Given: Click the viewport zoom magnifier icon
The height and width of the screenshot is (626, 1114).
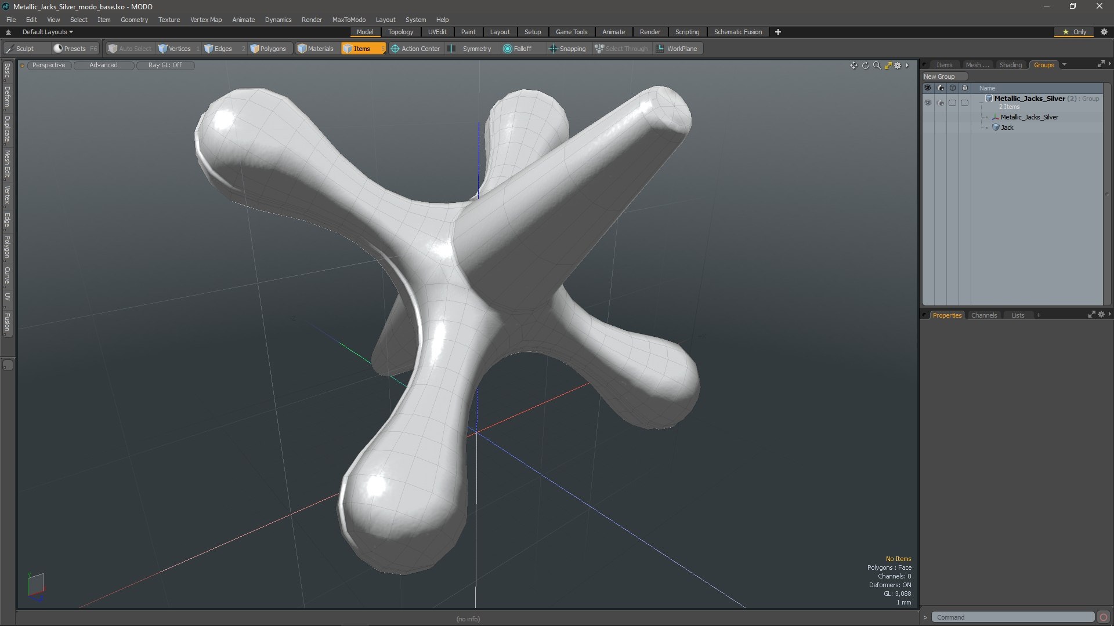Looking at the screenshot, I should (877, 65).
